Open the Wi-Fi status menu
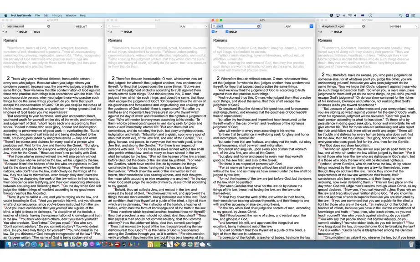This screenshot has height=262, width=420. coord(350,15)
